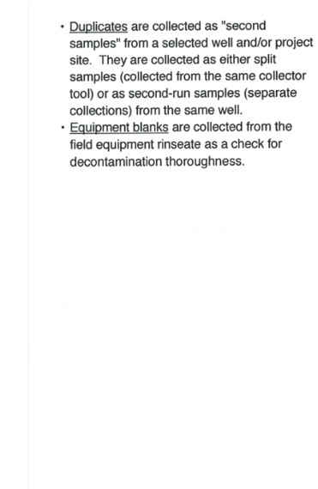Click the bullet before Duplicates
The height and width of the screenshot is (489, 318).
click(63, 27)
